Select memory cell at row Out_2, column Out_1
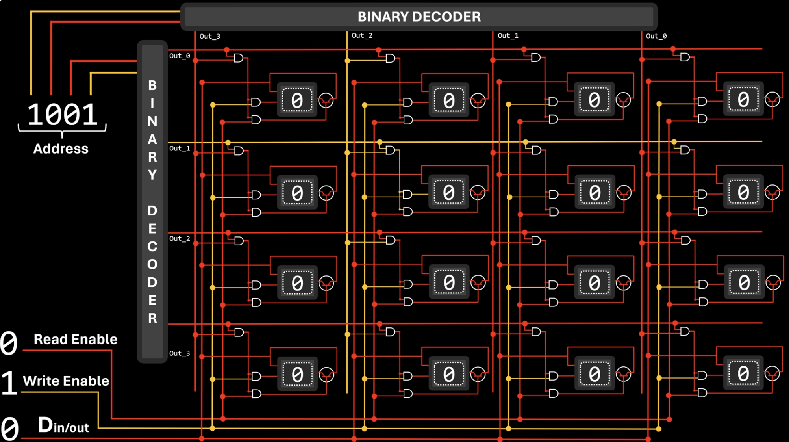 tap(594, 282)
